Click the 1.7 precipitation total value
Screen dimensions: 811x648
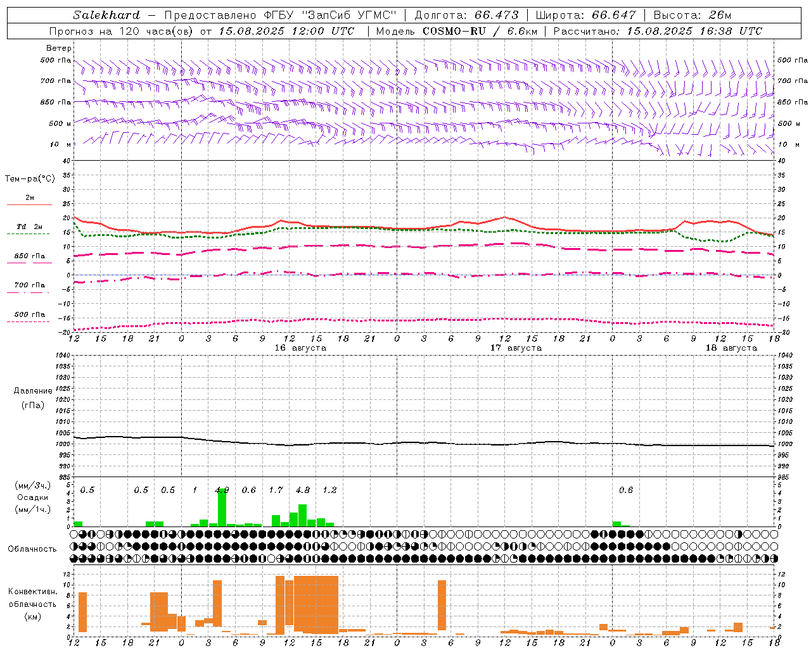[x=276, y=490]
